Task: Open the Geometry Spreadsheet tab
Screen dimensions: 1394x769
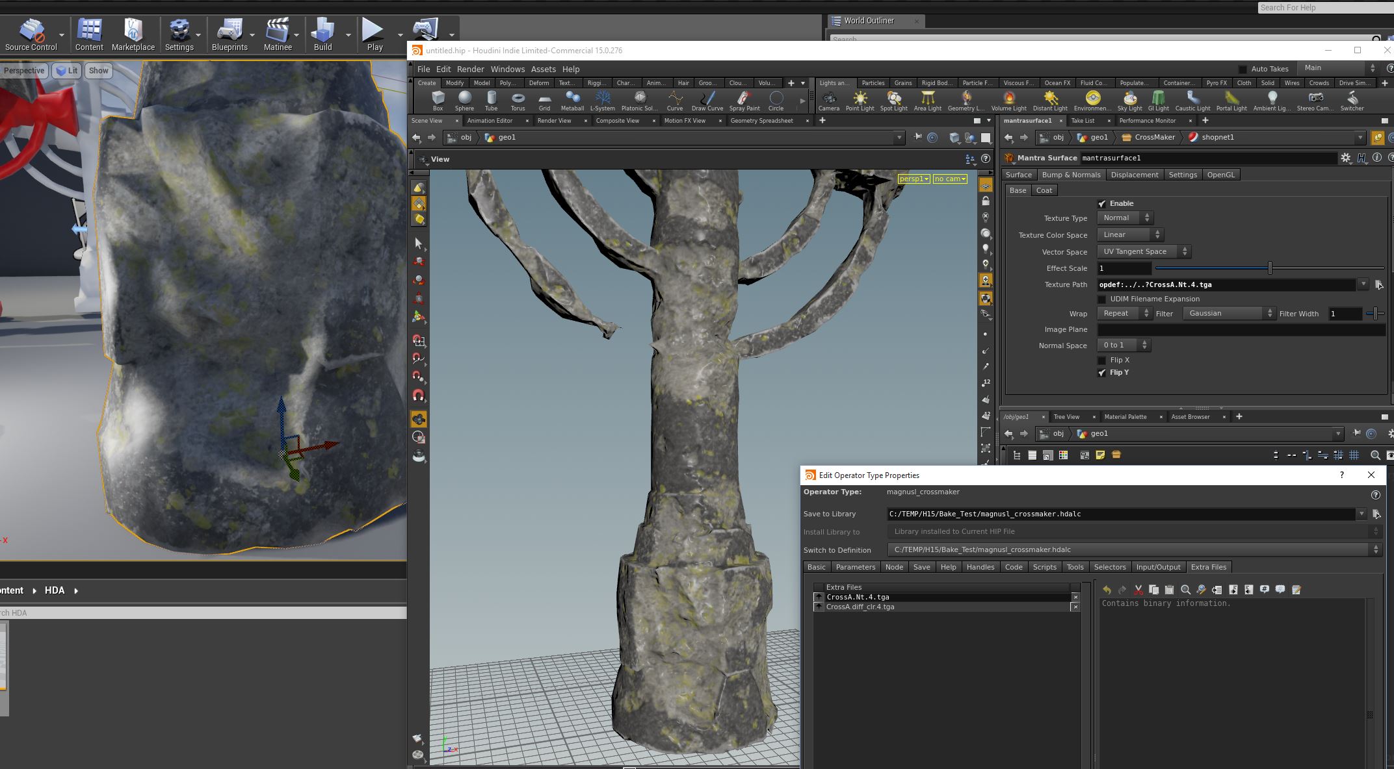Action: [x=761, y=121]
